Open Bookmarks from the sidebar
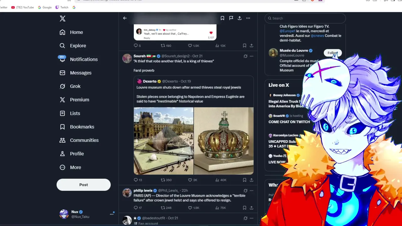Screen dimensions: 402x226 coord(77,127)
